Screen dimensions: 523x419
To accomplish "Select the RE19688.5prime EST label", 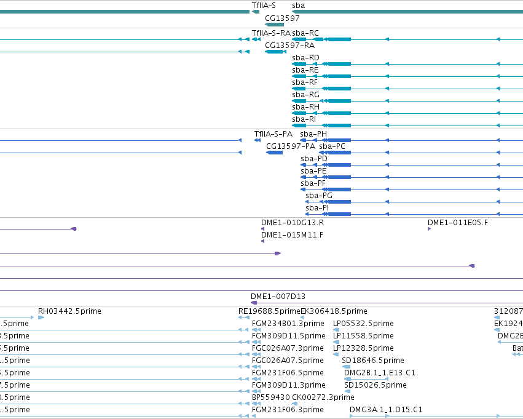I will (269, 311).
